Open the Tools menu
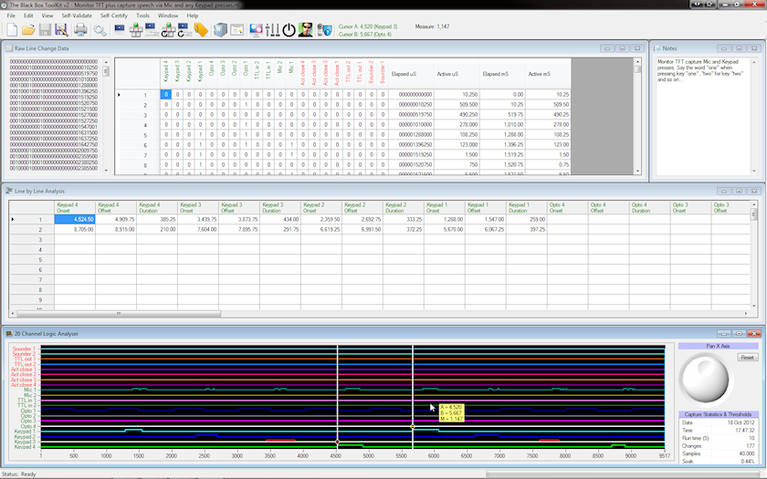This screenshot has width=767, height=479. 142,16
